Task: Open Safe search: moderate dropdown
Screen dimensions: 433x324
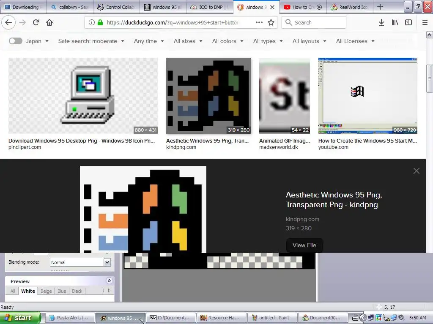Action: pyautogui.click(x=91, y=41)
